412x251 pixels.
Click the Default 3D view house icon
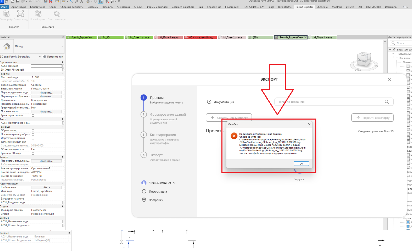click(88, 1)
